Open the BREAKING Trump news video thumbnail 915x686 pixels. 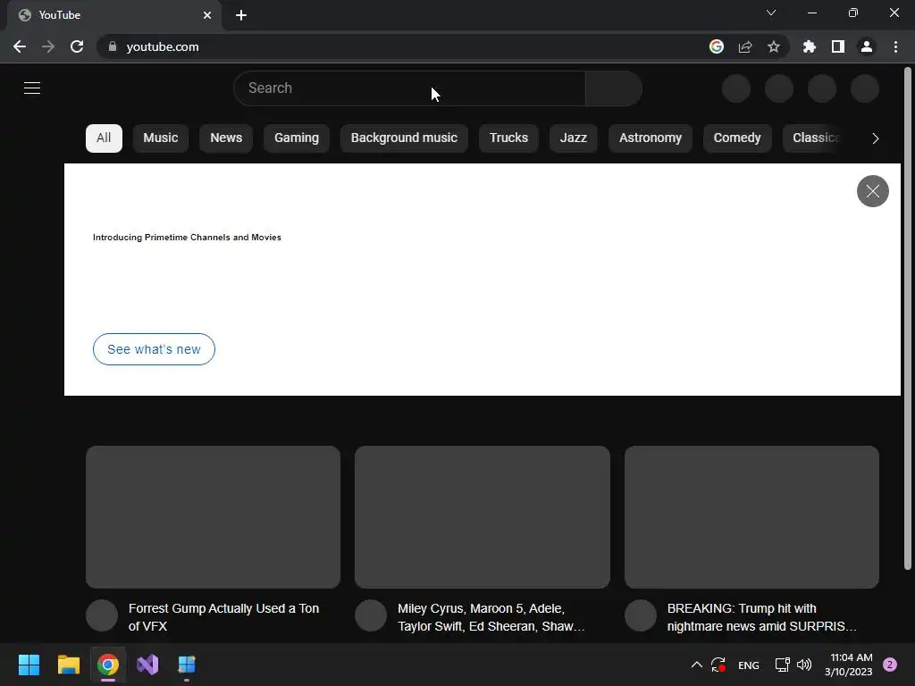point(751,517)
